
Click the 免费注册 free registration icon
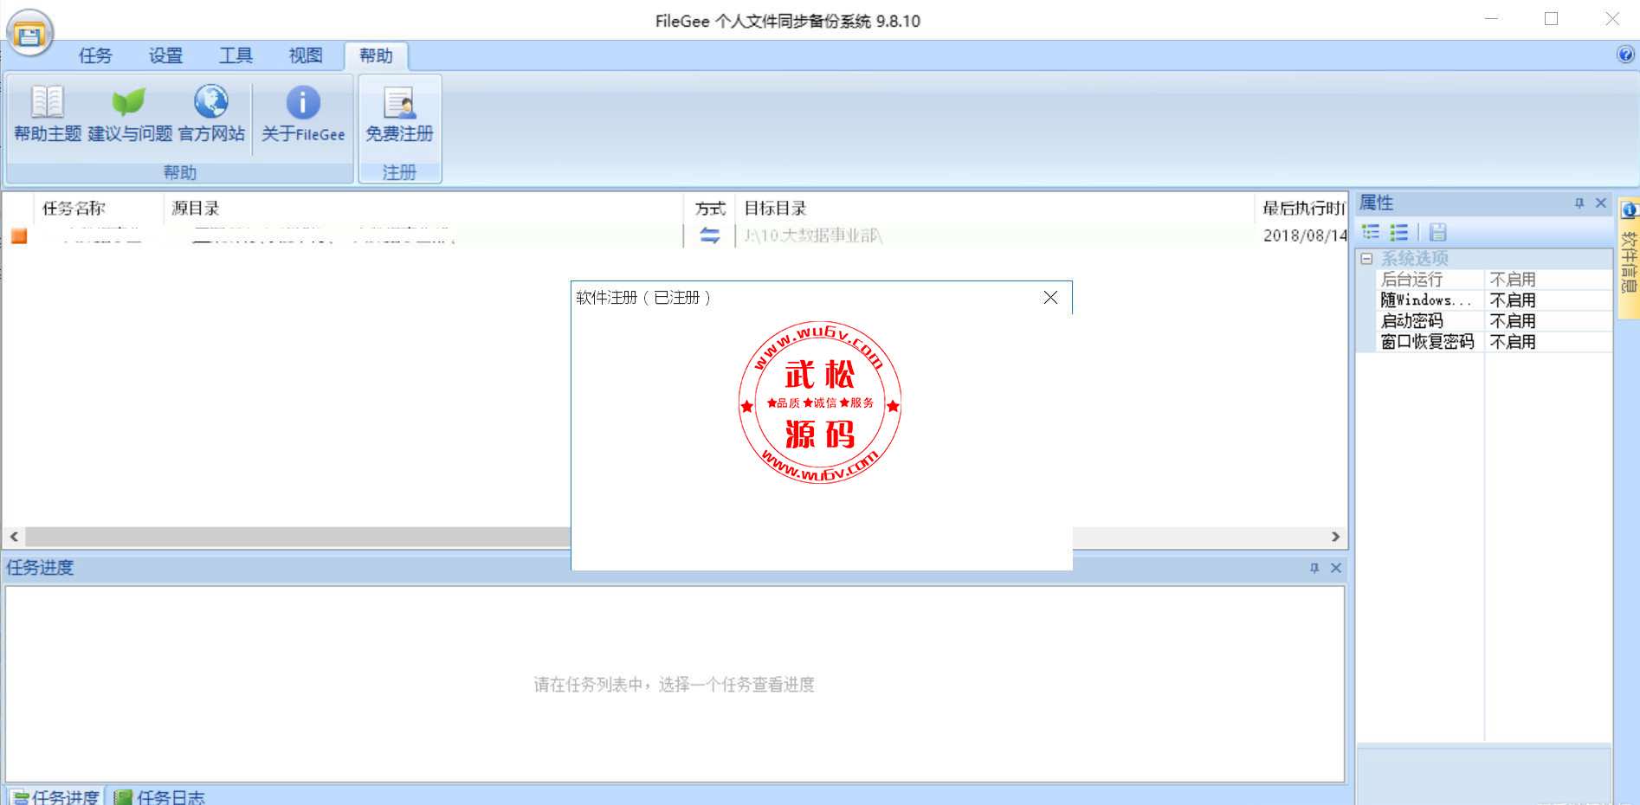(x=399, y=114)
